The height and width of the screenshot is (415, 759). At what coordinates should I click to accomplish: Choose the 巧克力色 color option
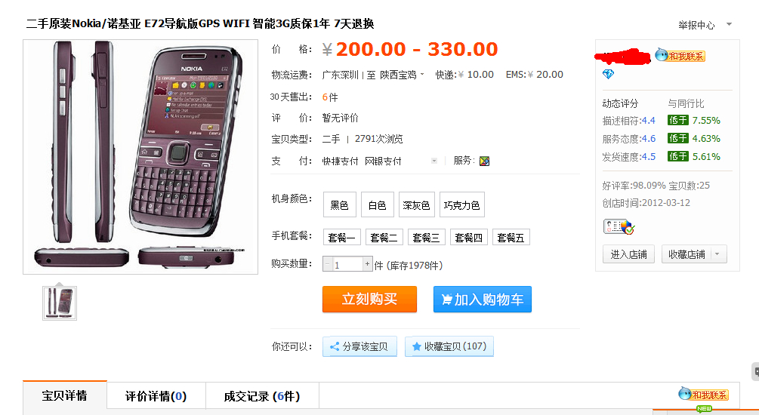click(461, 205)
